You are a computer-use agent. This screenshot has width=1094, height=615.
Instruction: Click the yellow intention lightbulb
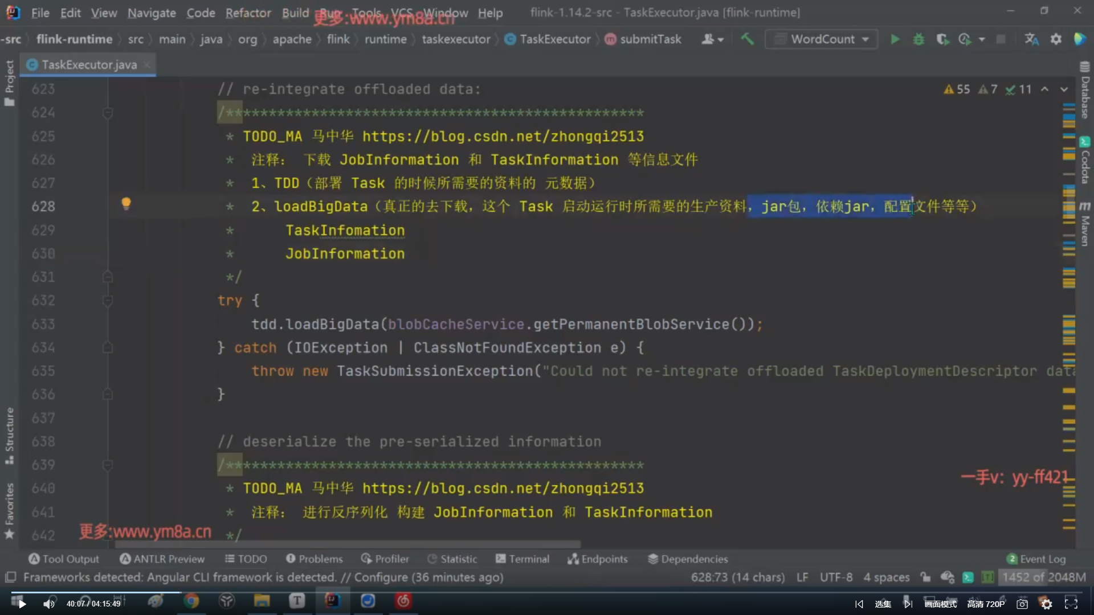click(x=126, y=204)
